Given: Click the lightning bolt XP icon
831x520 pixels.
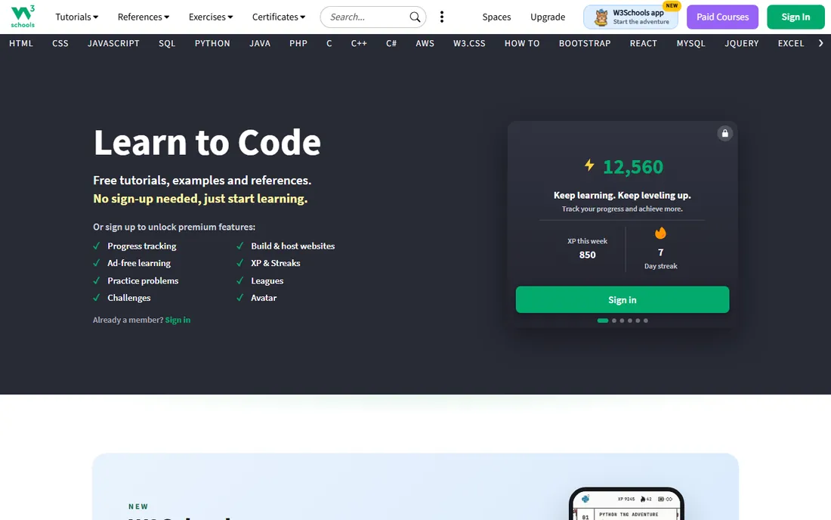Looking at the screenshot, I should click(589, 166).
